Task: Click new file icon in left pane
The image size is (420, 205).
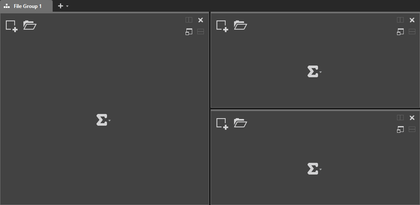Action: pos(12,26)
